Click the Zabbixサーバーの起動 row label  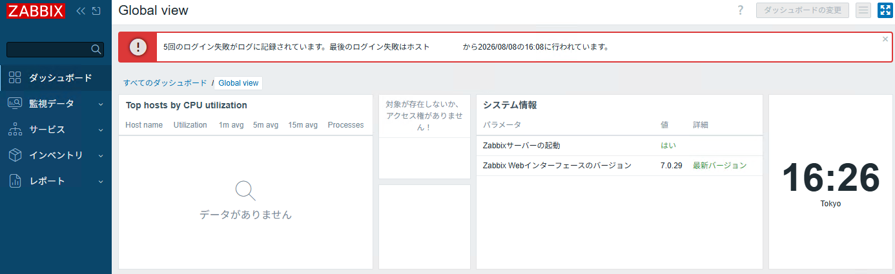coord(522,146)
